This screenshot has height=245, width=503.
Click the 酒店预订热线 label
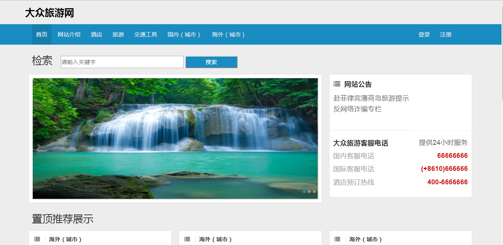click(x=354, y=182)
